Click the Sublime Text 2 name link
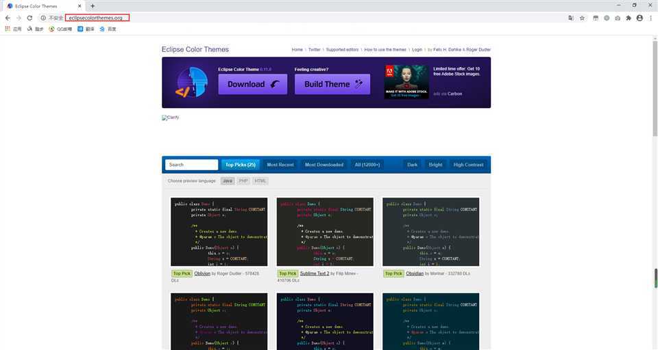The height and width of the screenshot is (350, 658). [315, 273]
